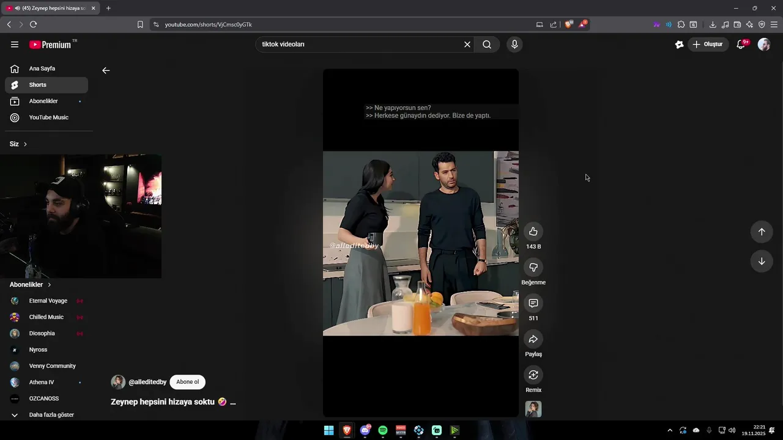Clear the search text with X
Image resolution: width=783 pixels, height=440 pixels.
tap(467, 44)
